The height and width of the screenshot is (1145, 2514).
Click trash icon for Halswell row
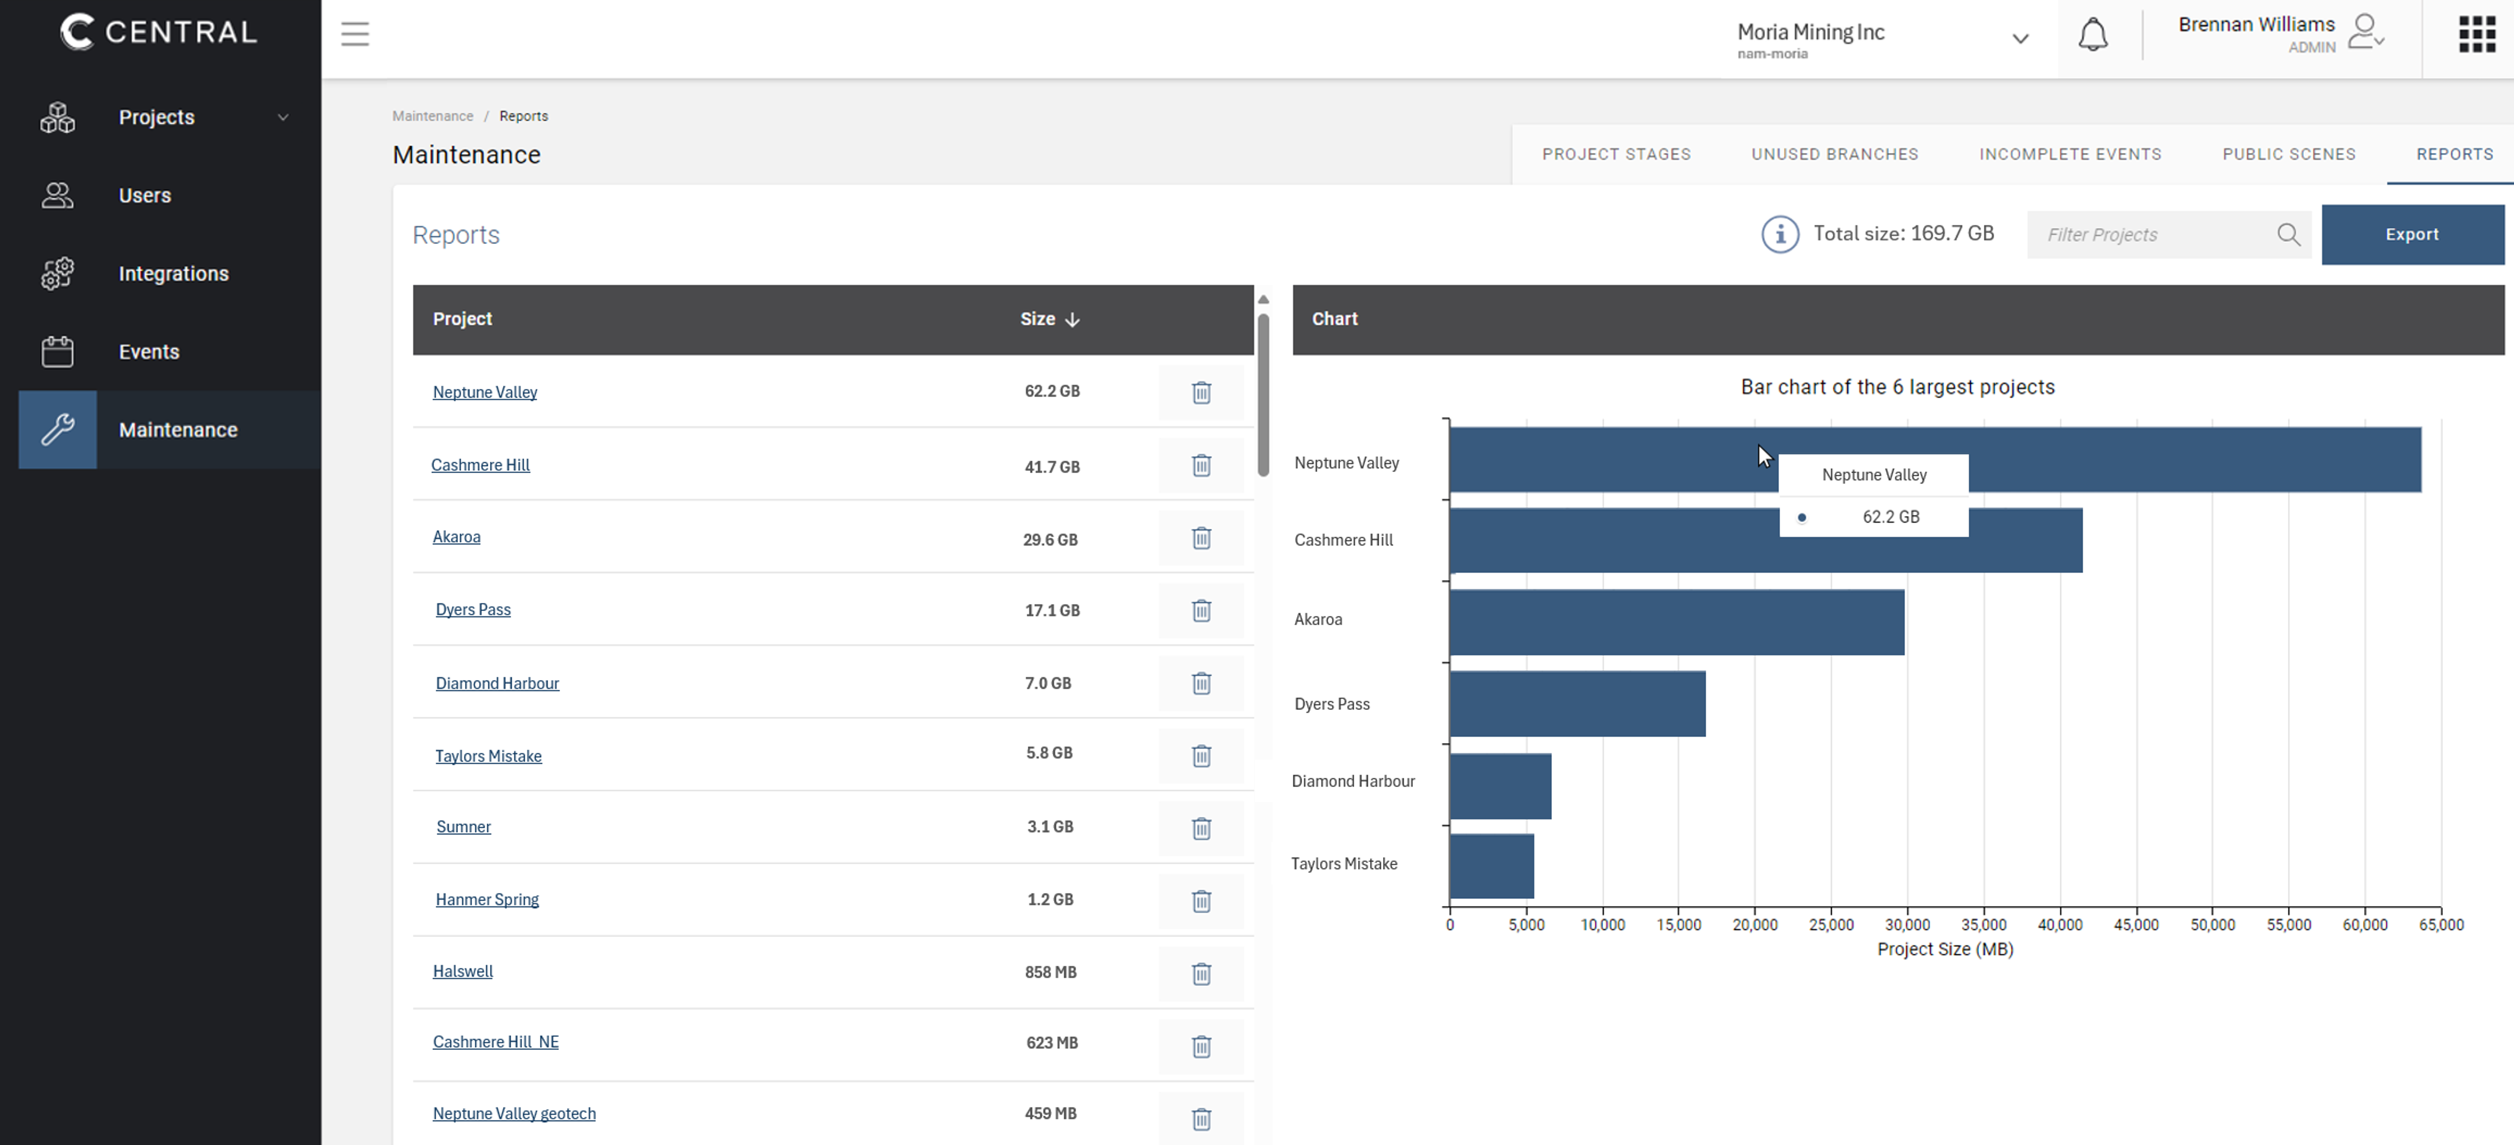coord(1201,973)
